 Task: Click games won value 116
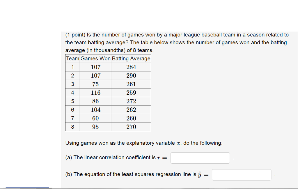tap(95, 93)
